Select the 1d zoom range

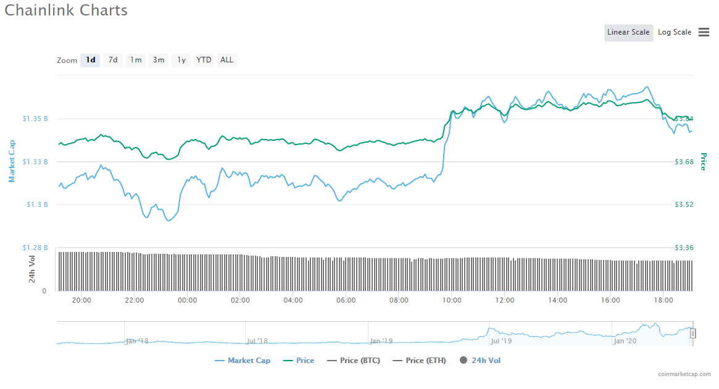pos(90,60)
